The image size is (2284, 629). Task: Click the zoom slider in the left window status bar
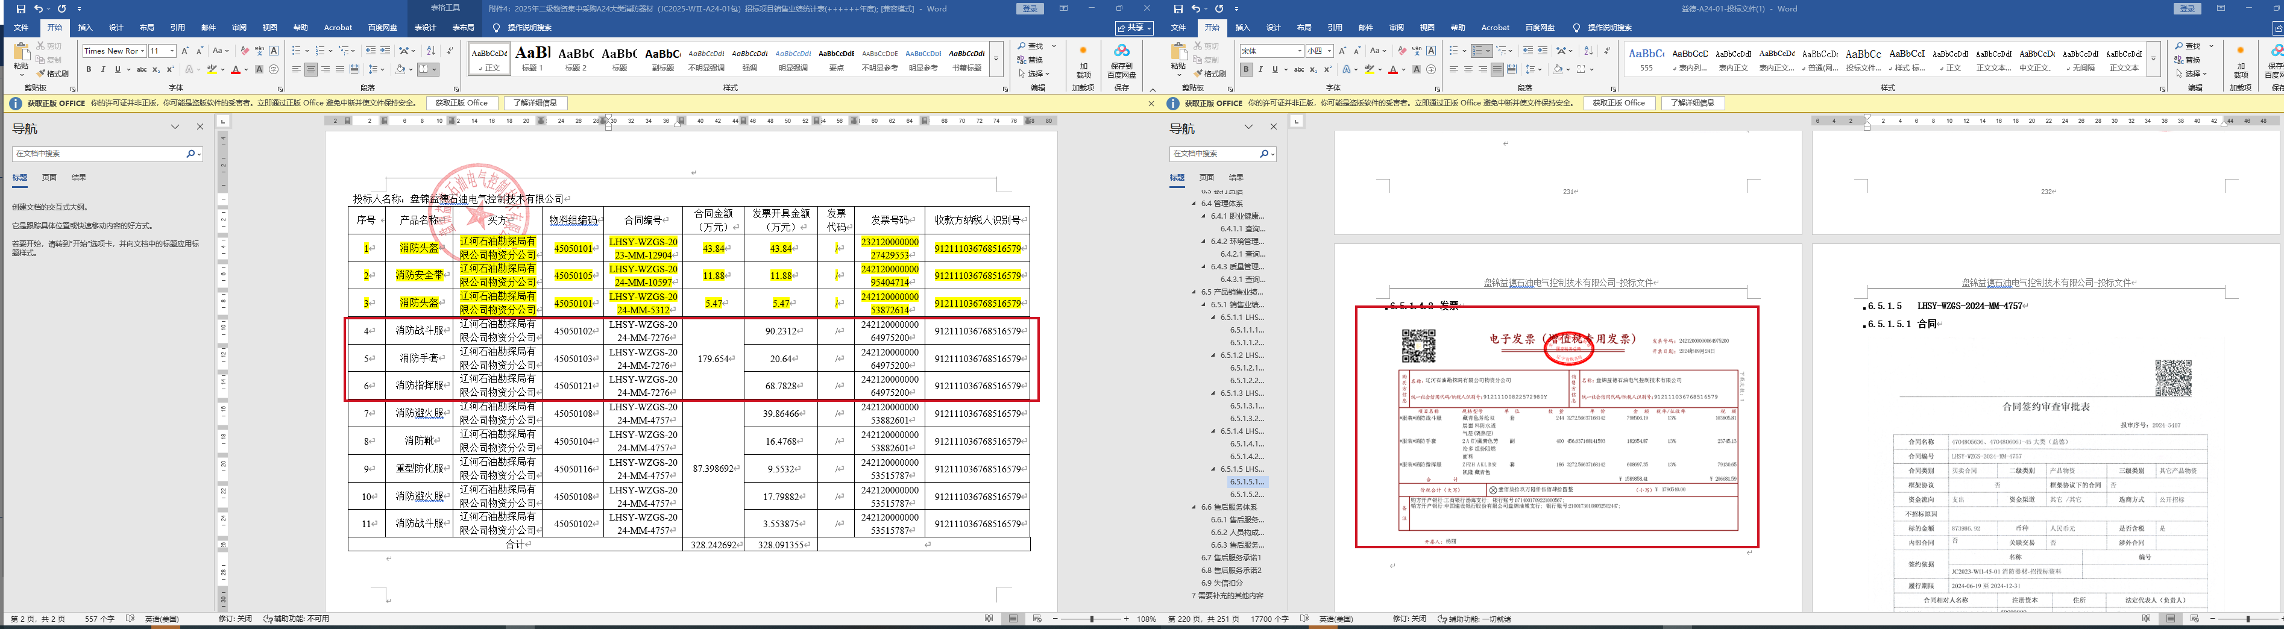point(1092,619)
